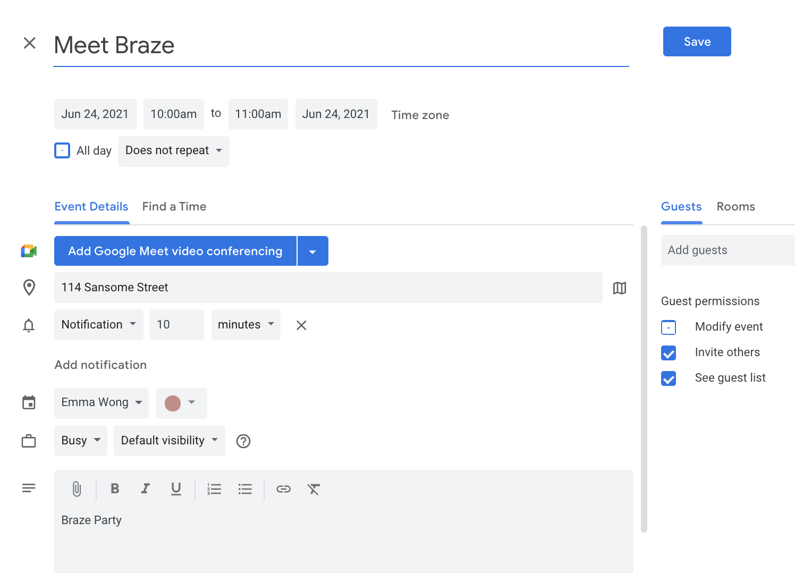Uncheck See guest list permission
Screen dimensions: 795x573
pos(669,378)
